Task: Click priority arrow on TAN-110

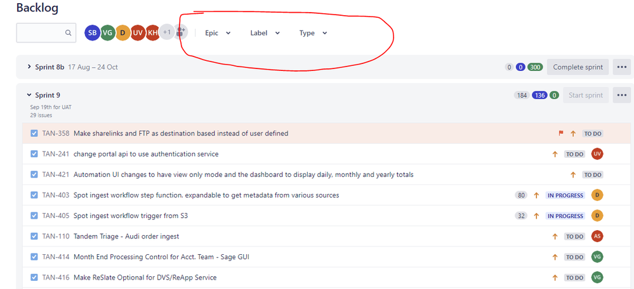Action: (x=555, y=236)
